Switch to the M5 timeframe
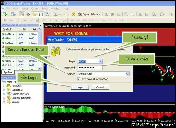Viewport: 176px width, 128px height. coord(79,21)
